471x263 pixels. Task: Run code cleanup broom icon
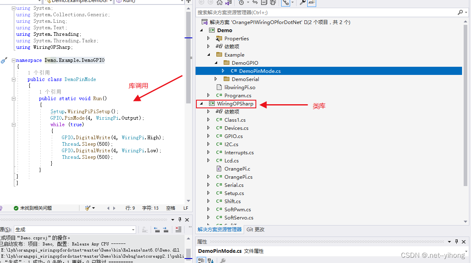[x=88, y=208]
